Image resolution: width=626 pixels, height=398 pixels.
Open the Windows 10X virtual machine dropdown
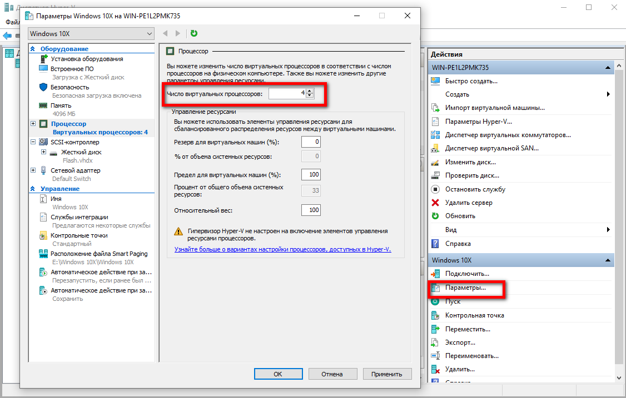91,33
